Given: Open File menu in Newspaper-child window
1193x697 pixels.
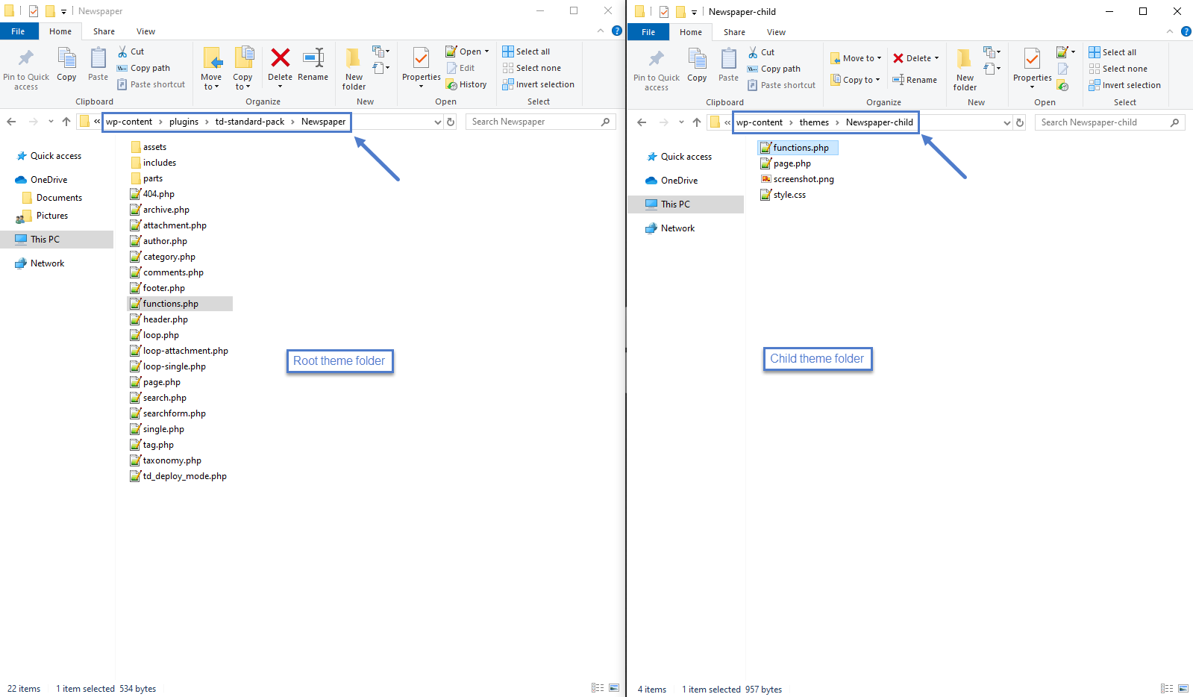Looking at the screenshot, I should point(648,32).
